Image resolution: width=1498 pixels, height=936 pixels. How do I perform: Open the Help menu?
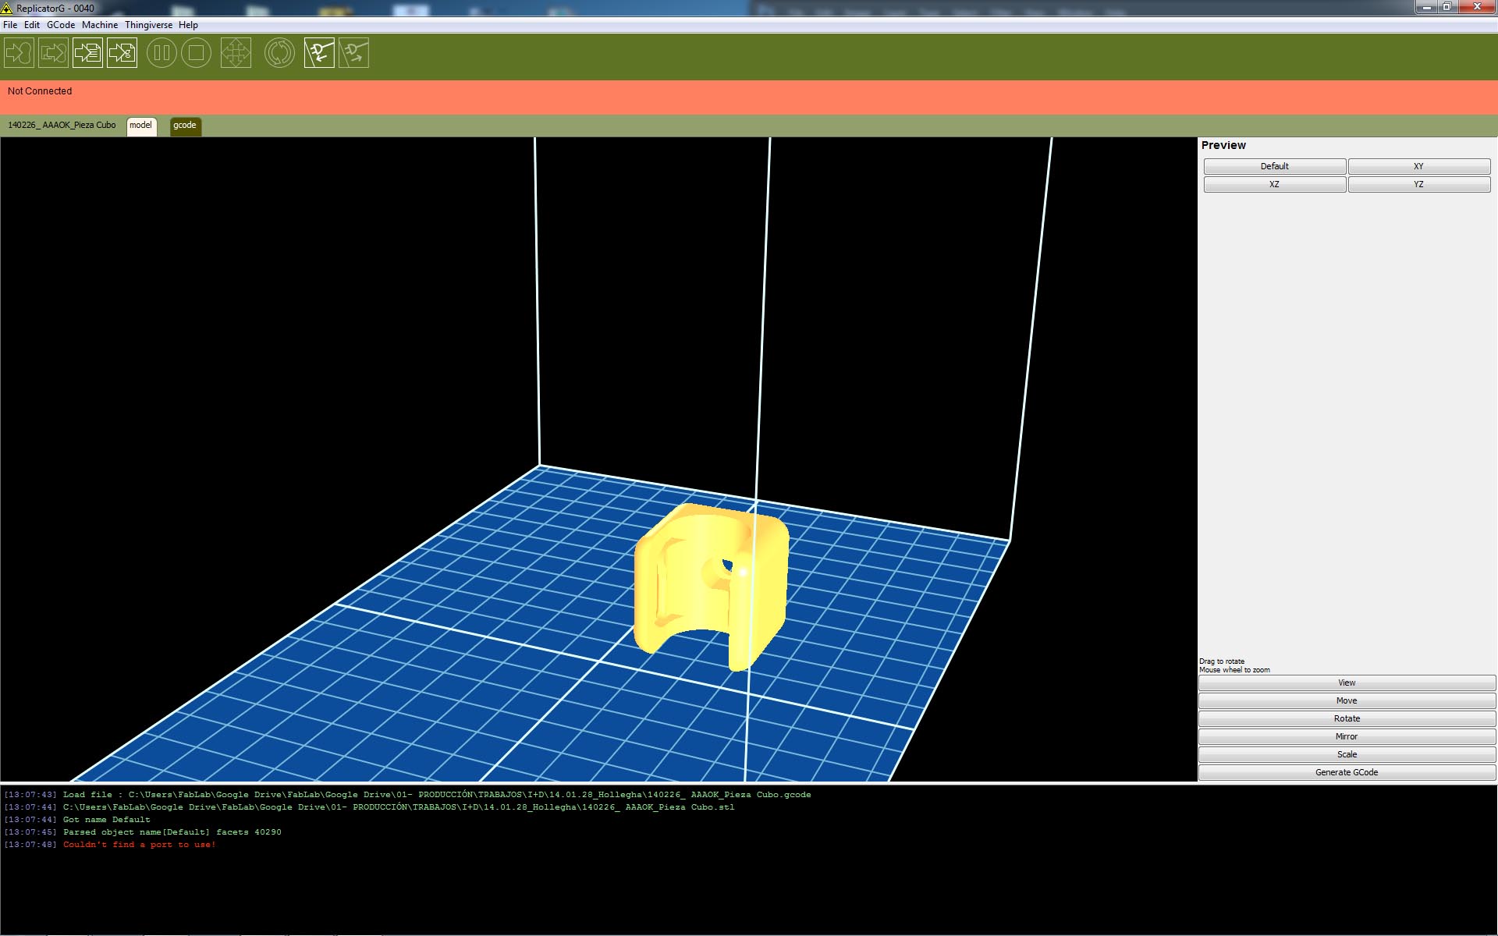point(188,25)
